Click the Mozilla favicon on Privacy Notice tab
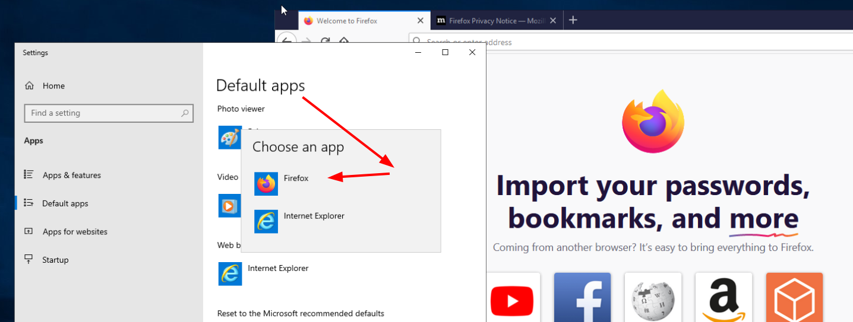 click(441, 20)
